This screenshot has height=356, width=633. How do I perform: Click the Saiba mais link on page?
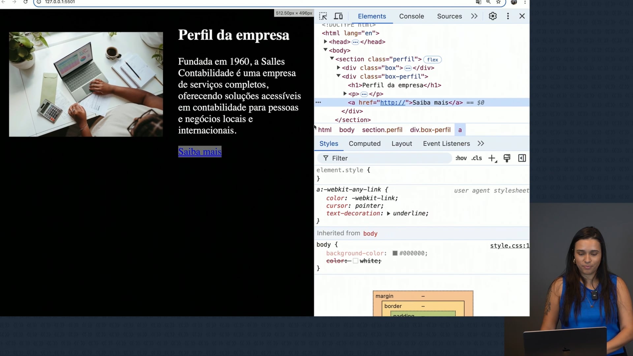click(199, 152)
